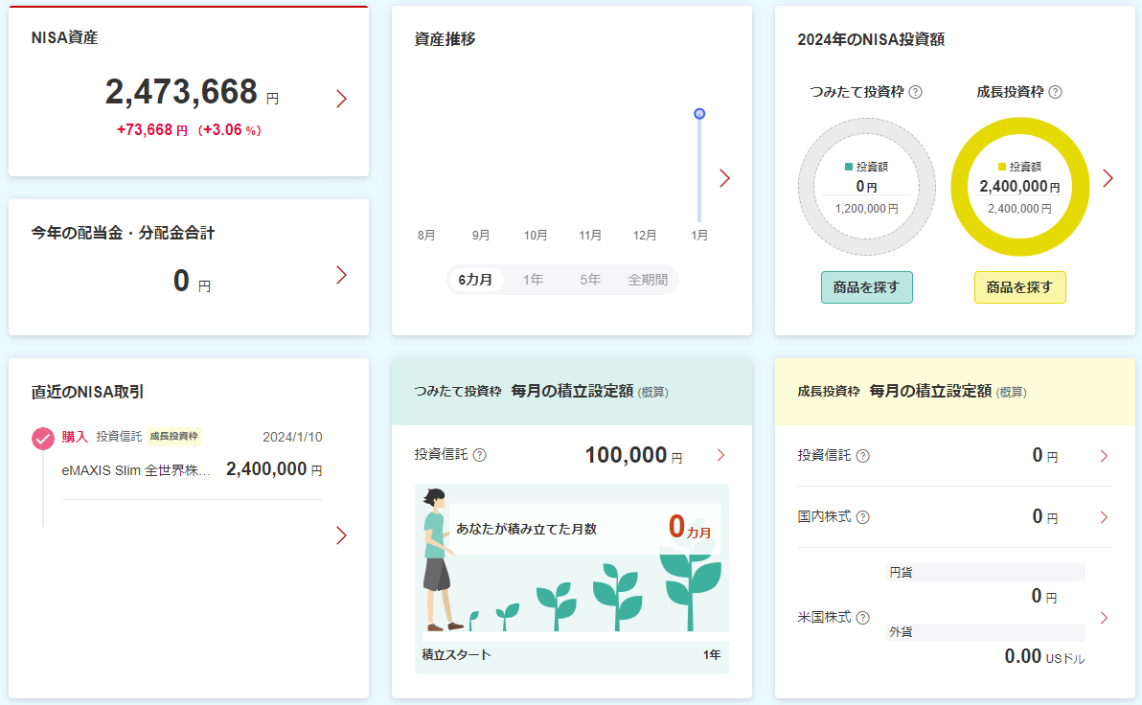Open help icon next to 成長投資枠 heading

1056,92
